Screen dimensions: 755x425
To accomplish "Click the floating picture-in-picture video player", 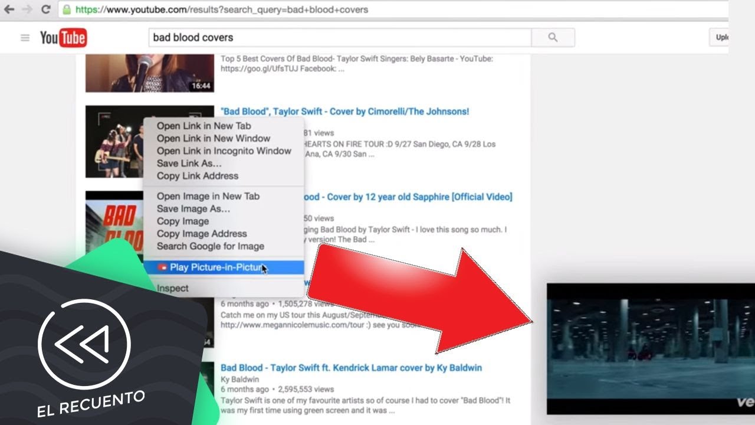I will coord(651,349).
